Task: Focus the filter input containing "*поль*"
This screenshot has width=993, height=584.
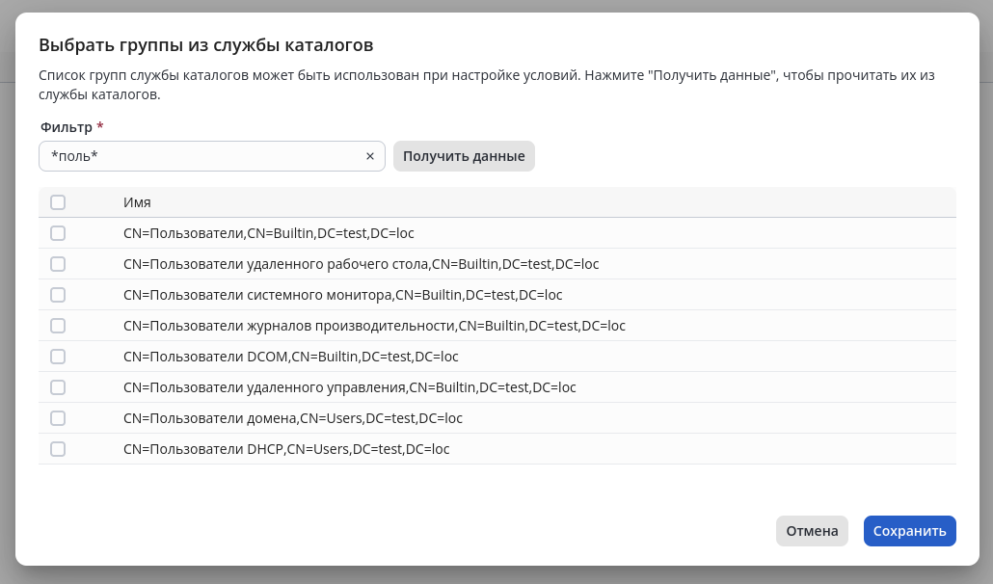Action: 202,156
